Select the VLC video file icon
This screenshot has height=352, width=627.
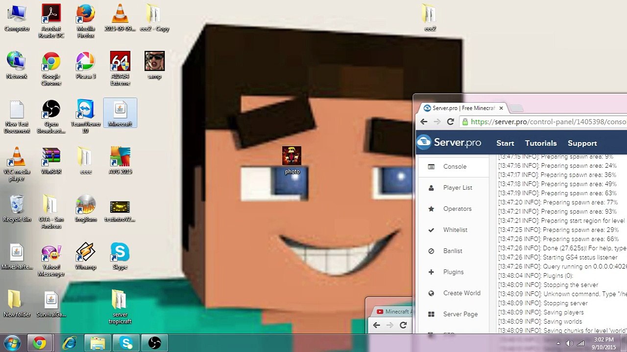click(x=120, y=18)
